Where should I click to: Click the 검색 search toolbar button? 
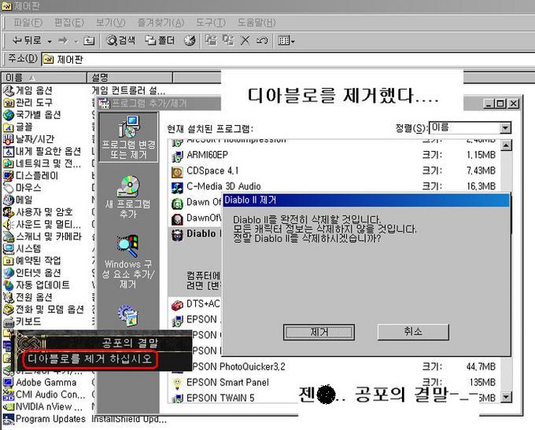point(121,41)
